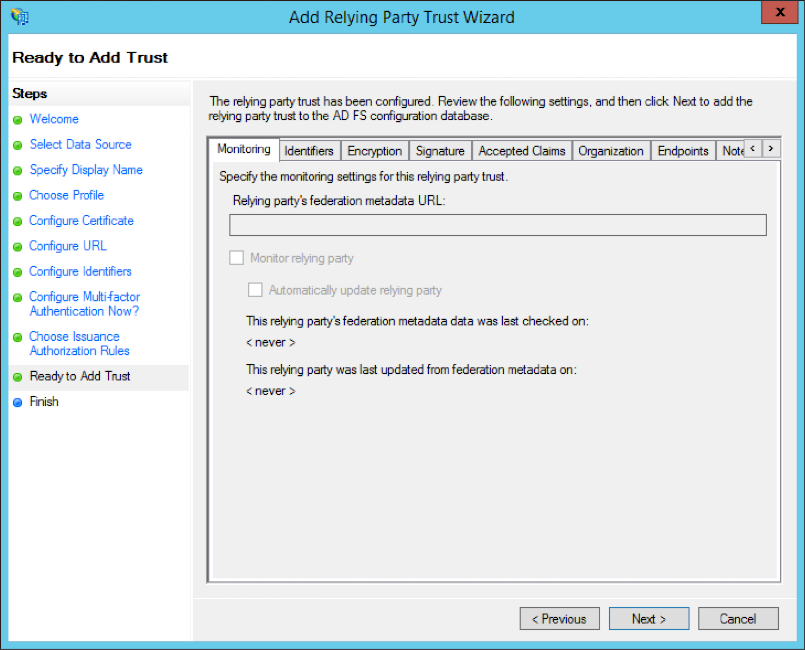Select the Accepted Claims tab
This screenshot has width=805, height=650.
click(x=522, y=150)
